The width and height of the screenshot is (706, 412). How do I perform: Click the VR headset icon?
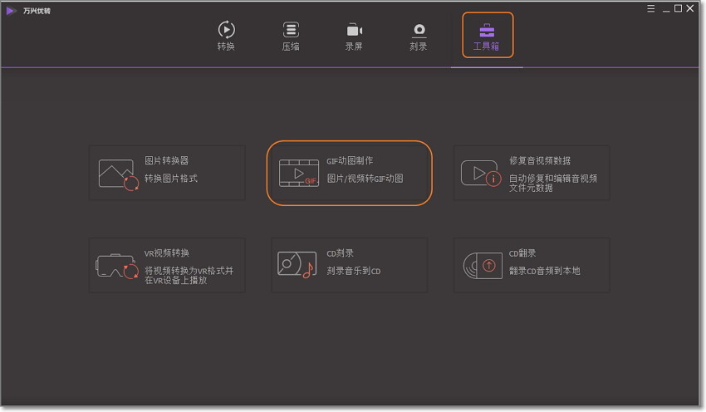click(x=117, y=266)
